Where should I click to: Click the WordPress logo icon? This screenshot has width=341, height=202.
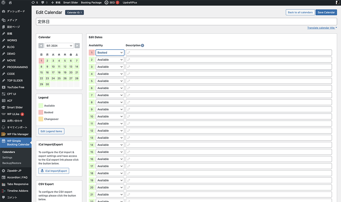click(x=3, y=3)
